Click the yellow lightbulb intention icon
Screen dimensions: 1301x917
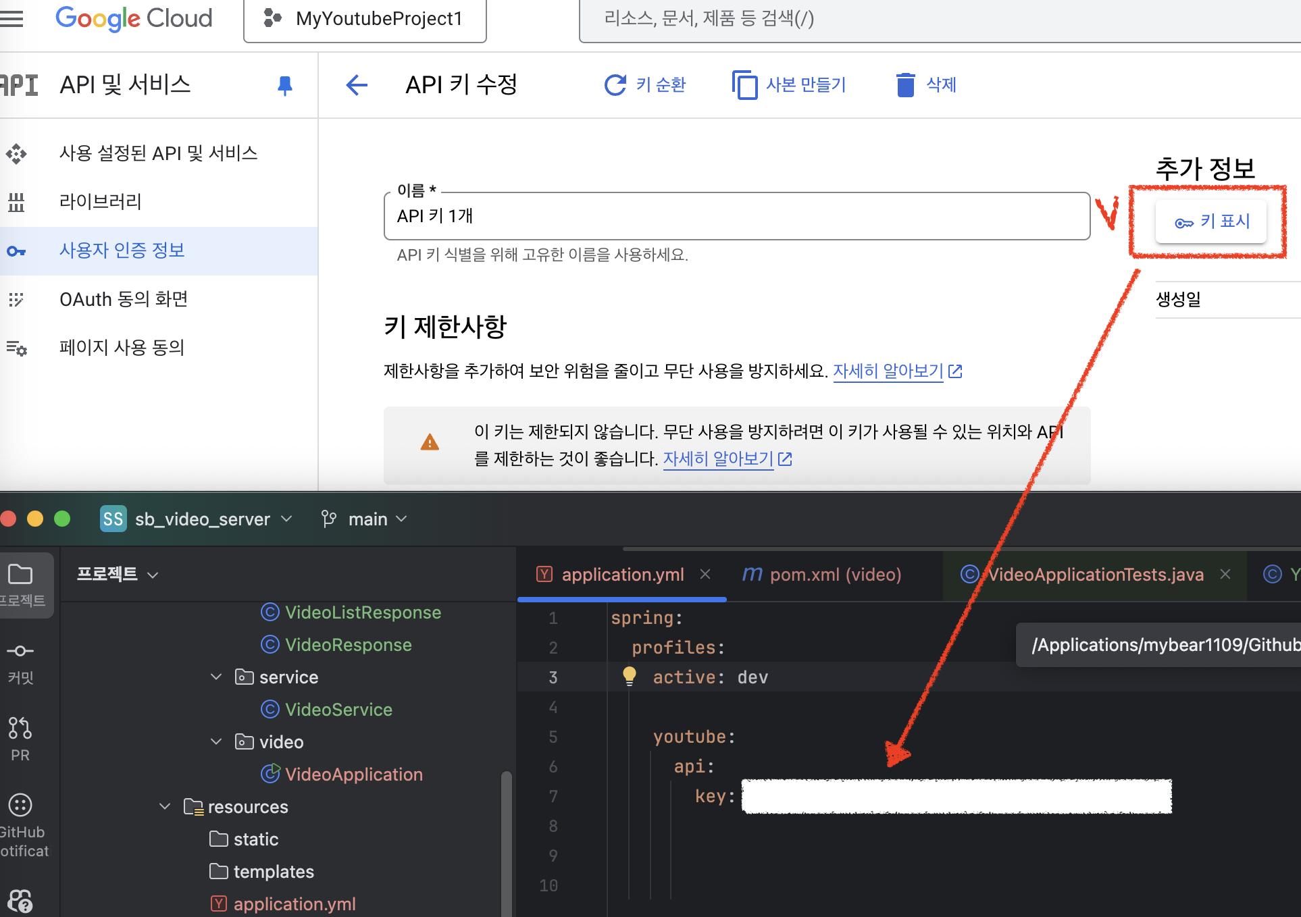[x=630, y=676]
